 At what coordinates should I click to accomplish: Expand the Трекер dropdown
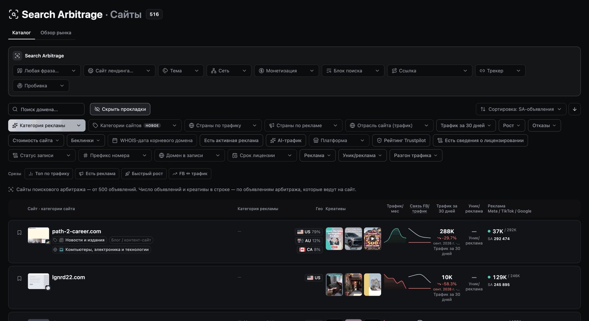point(500,71)
